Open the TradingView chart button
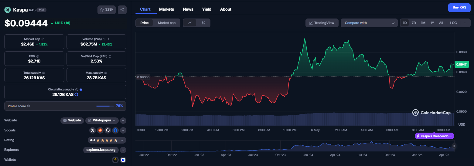Screen dimensions: 474x166 (322, 23)
